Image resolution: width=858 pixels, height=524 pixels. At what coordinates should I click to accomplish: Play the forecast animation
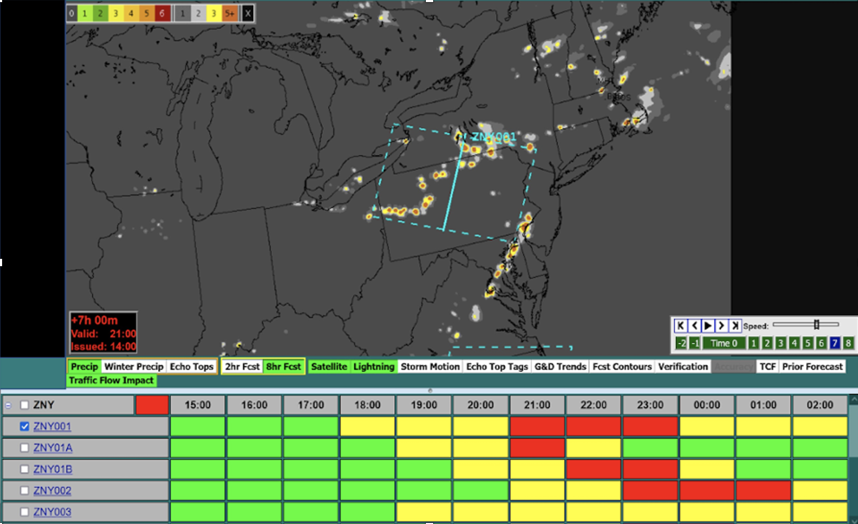[x=708, y=326]
